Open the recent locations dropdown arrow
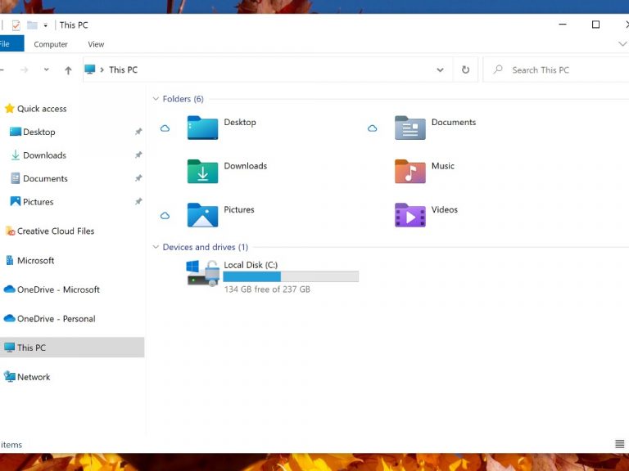This screenshot has width=629, height=471. [x=47, y=70]
